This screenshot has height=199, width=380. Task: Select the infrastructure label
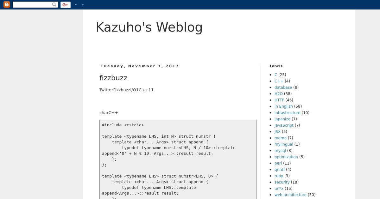coord(287,113)
